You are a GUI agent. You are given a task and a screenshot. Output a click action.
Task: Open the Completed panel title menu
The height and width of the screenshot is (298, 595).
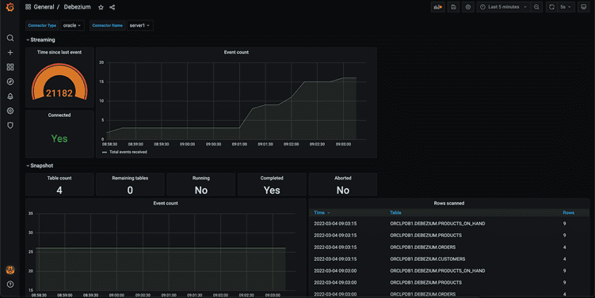(272, 178)
